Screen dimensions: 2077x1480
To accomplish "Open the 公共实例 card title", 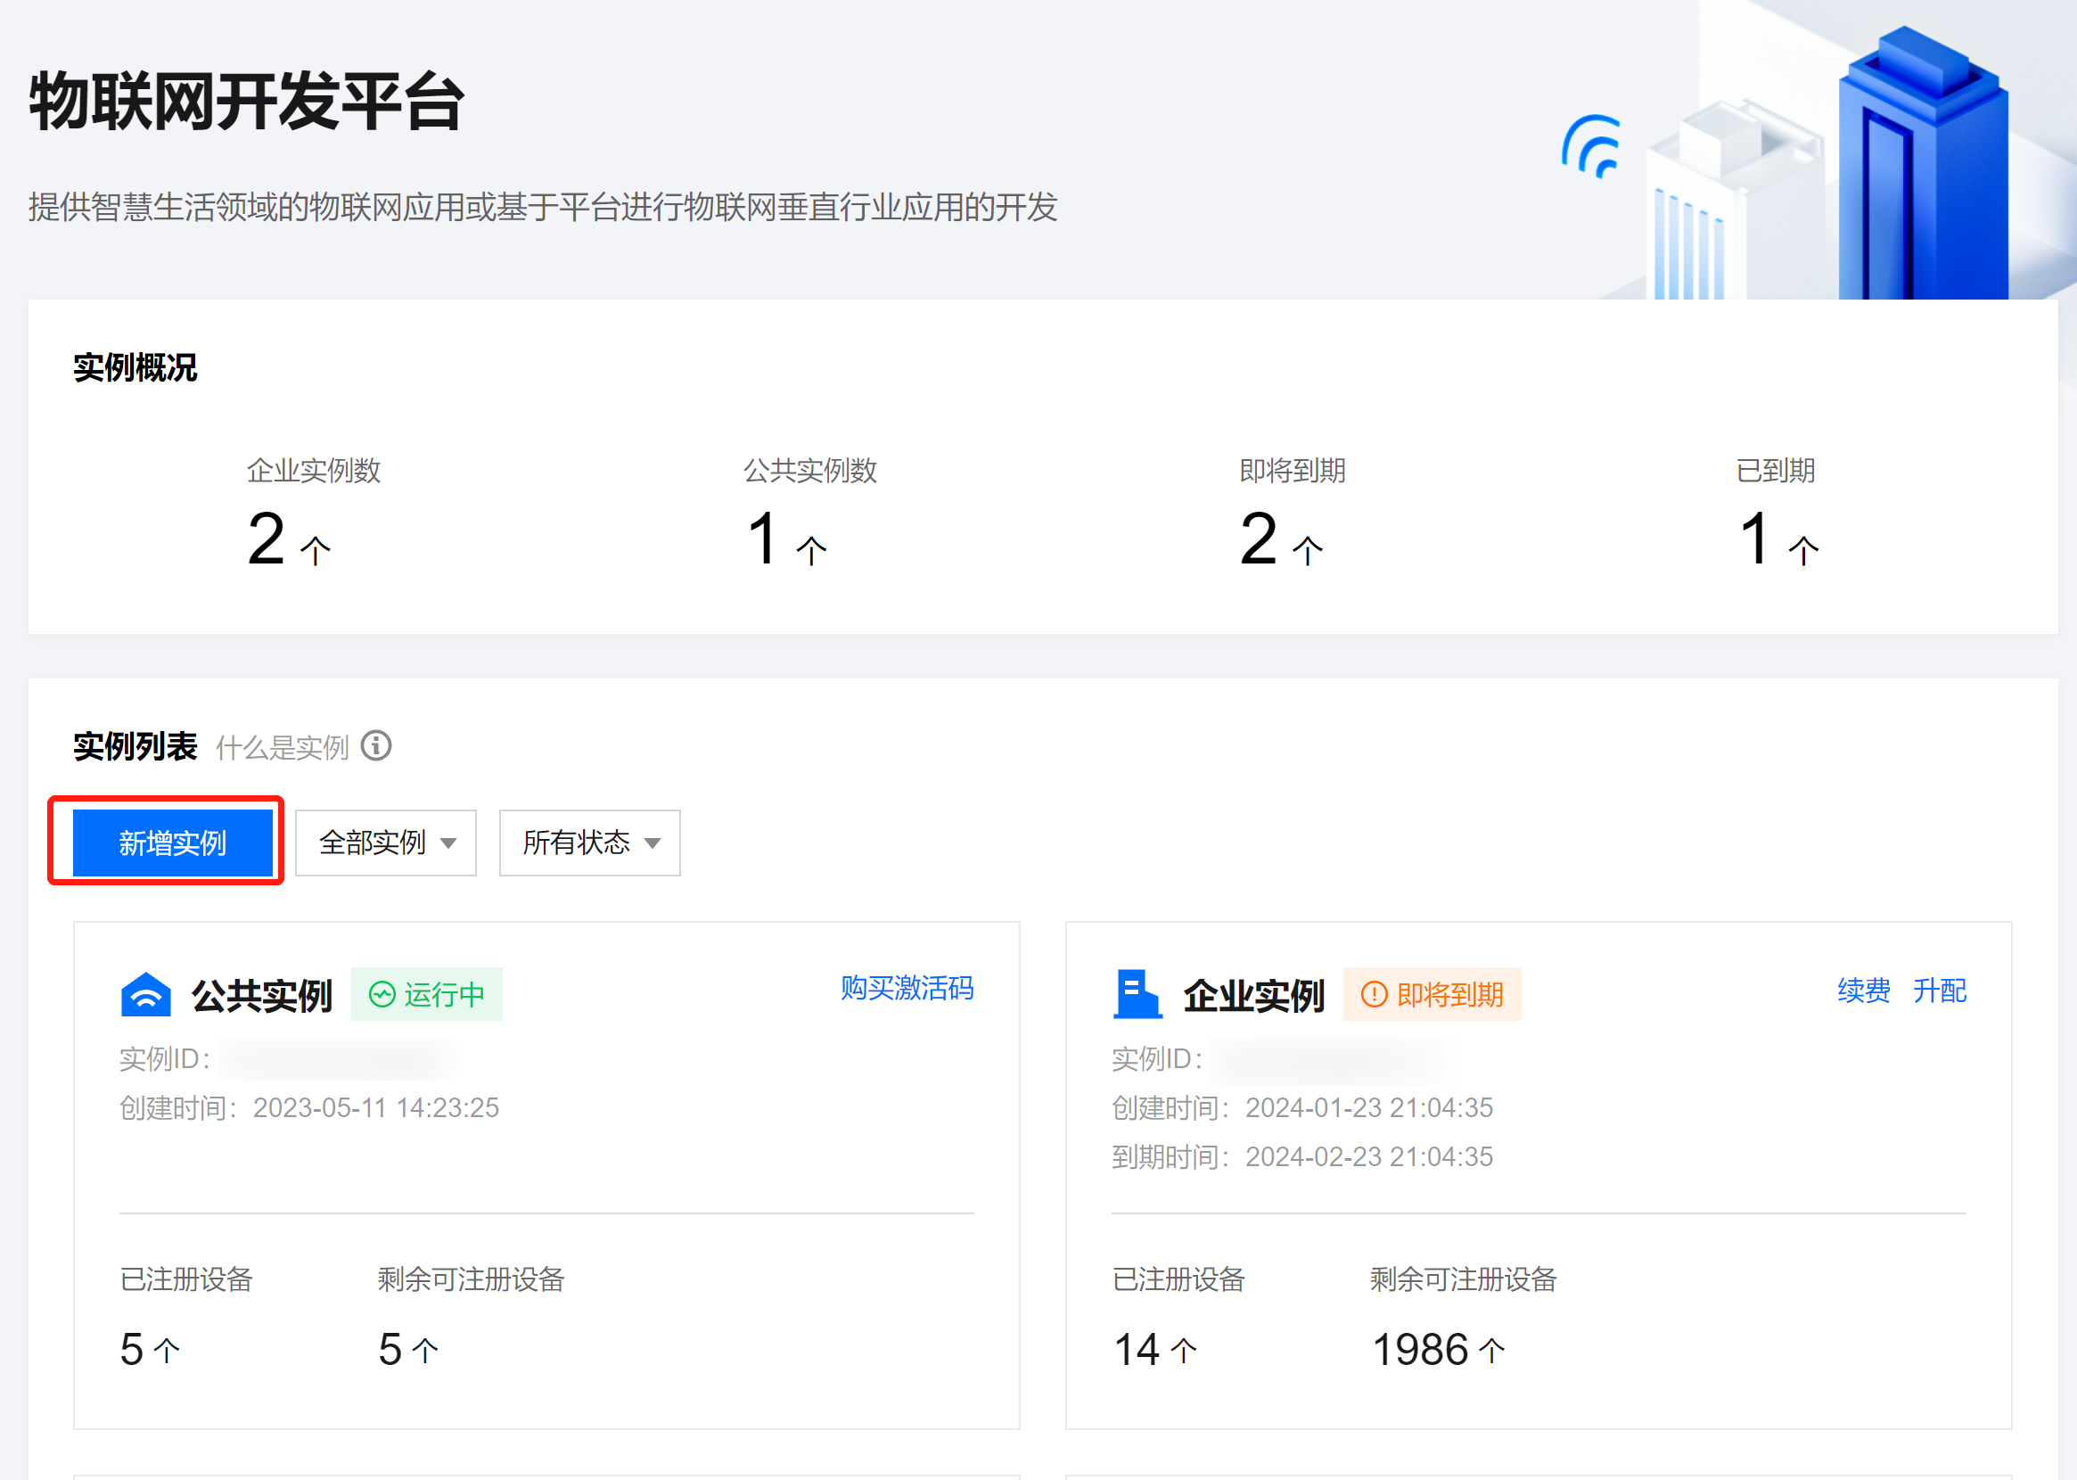I will [261, 996].
